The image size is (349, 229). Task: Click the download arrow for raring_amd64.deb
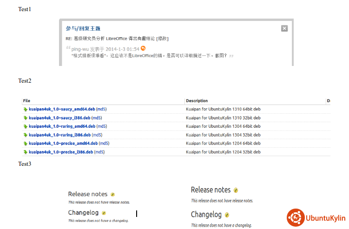26,126
